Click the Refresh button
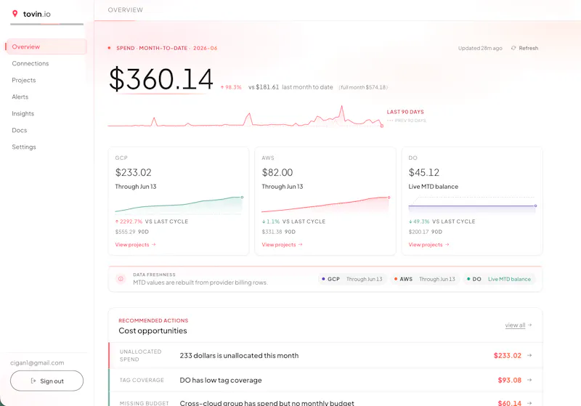Screen dimensions: 581x406 [524, 48]
